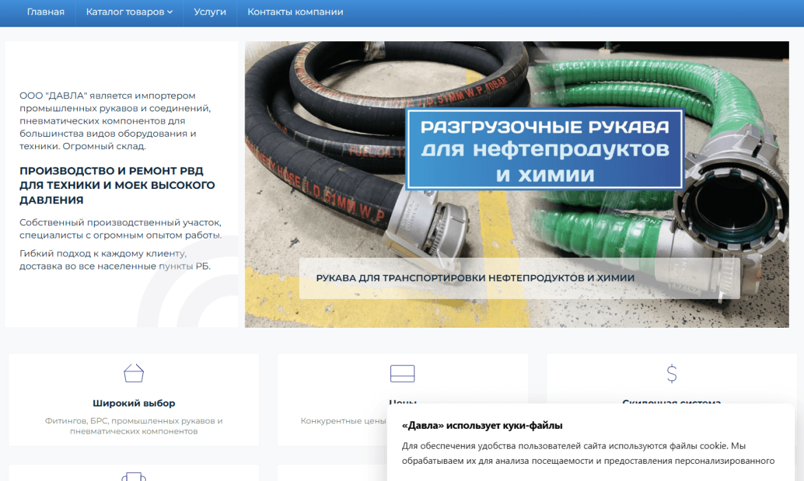The width and height of the screenshot is (804, 481).
Task: Click the Фитингов, БРС, промышленных рукавов description
Action: (x=134, y=426)
